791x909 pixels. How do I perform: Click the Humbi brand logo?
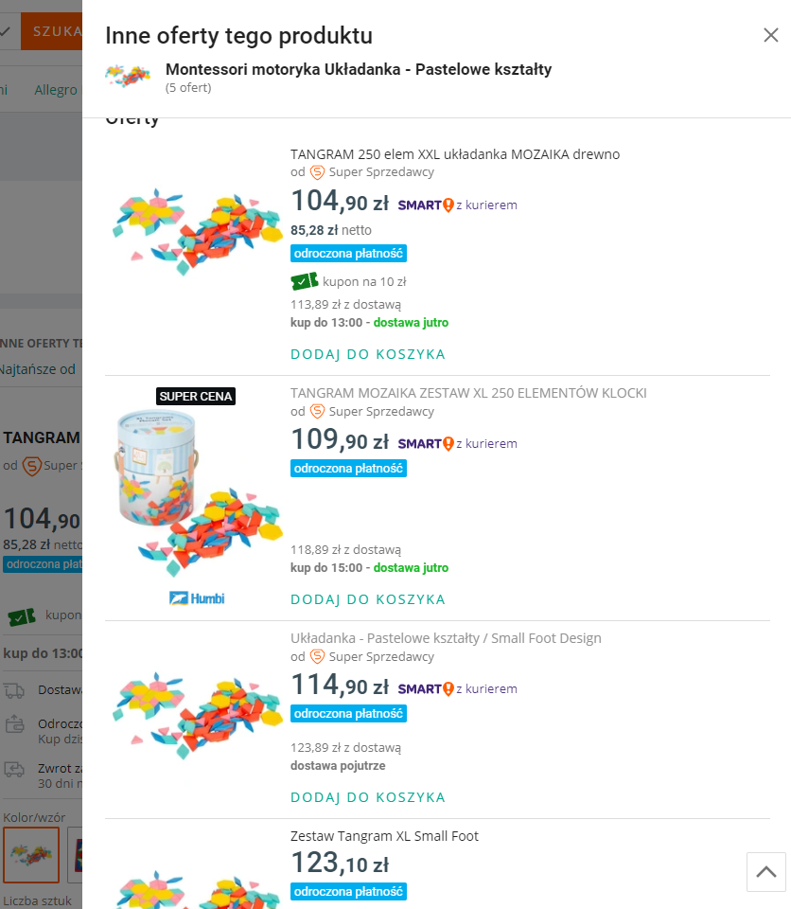click(197, 597)
